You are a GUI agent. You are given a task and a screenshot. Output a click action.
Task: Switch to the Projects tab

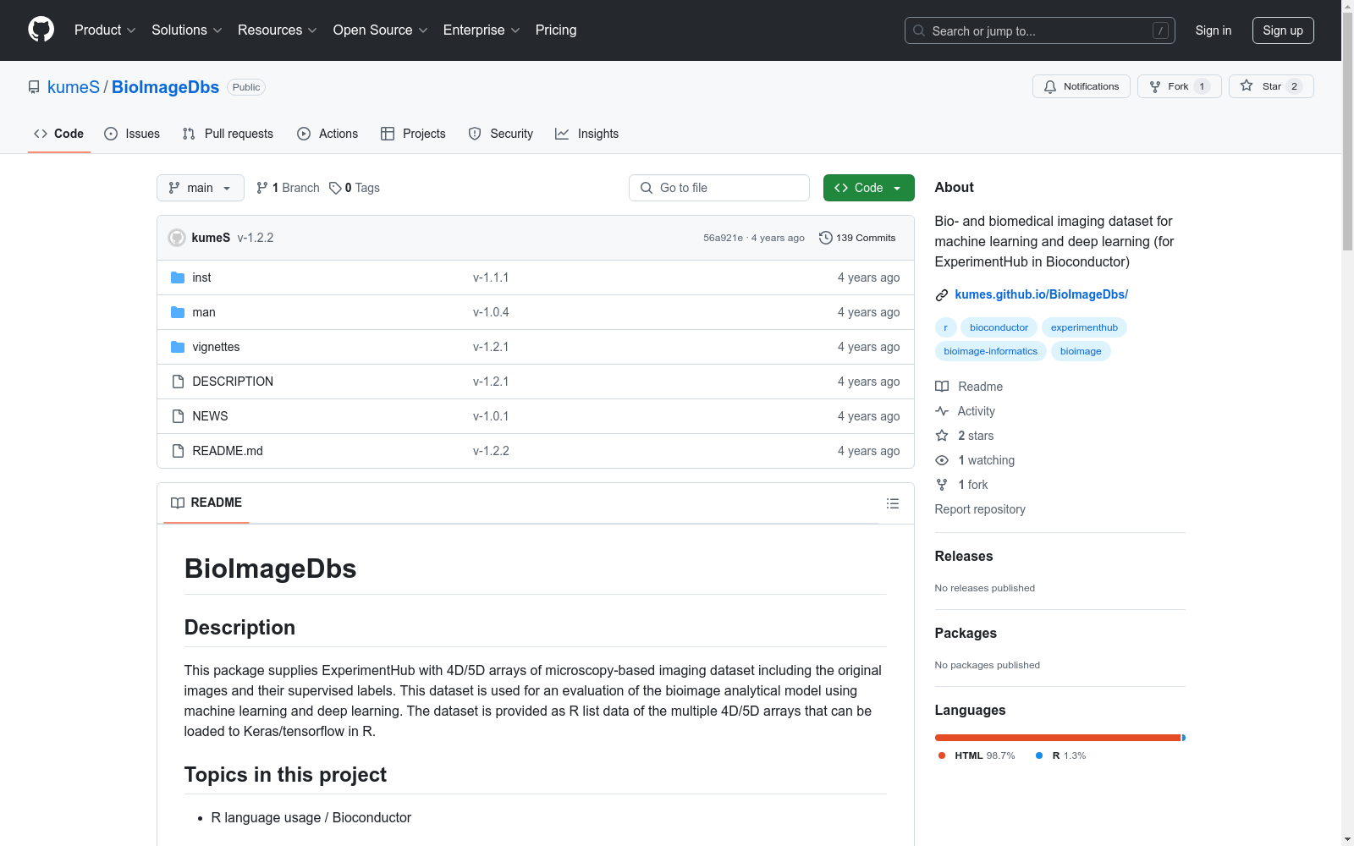[x=413, y=134]
